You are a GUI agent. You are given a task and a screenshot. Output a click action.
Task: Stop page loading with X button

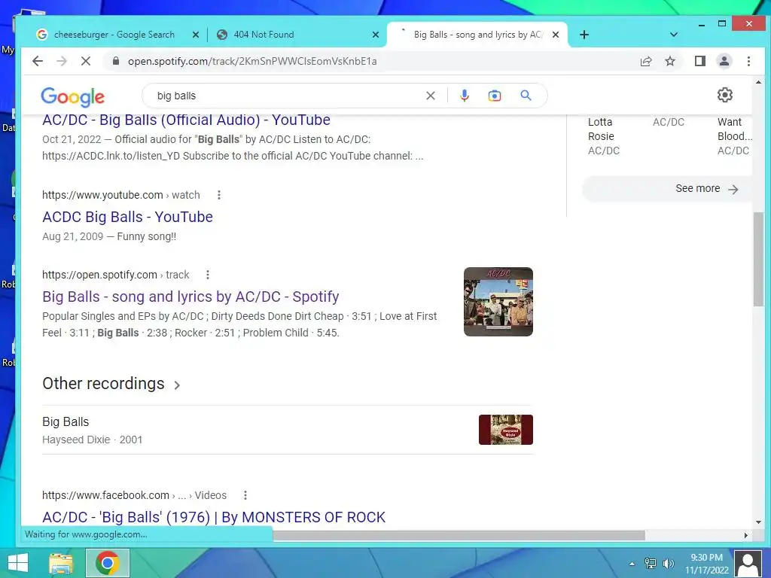86,61
